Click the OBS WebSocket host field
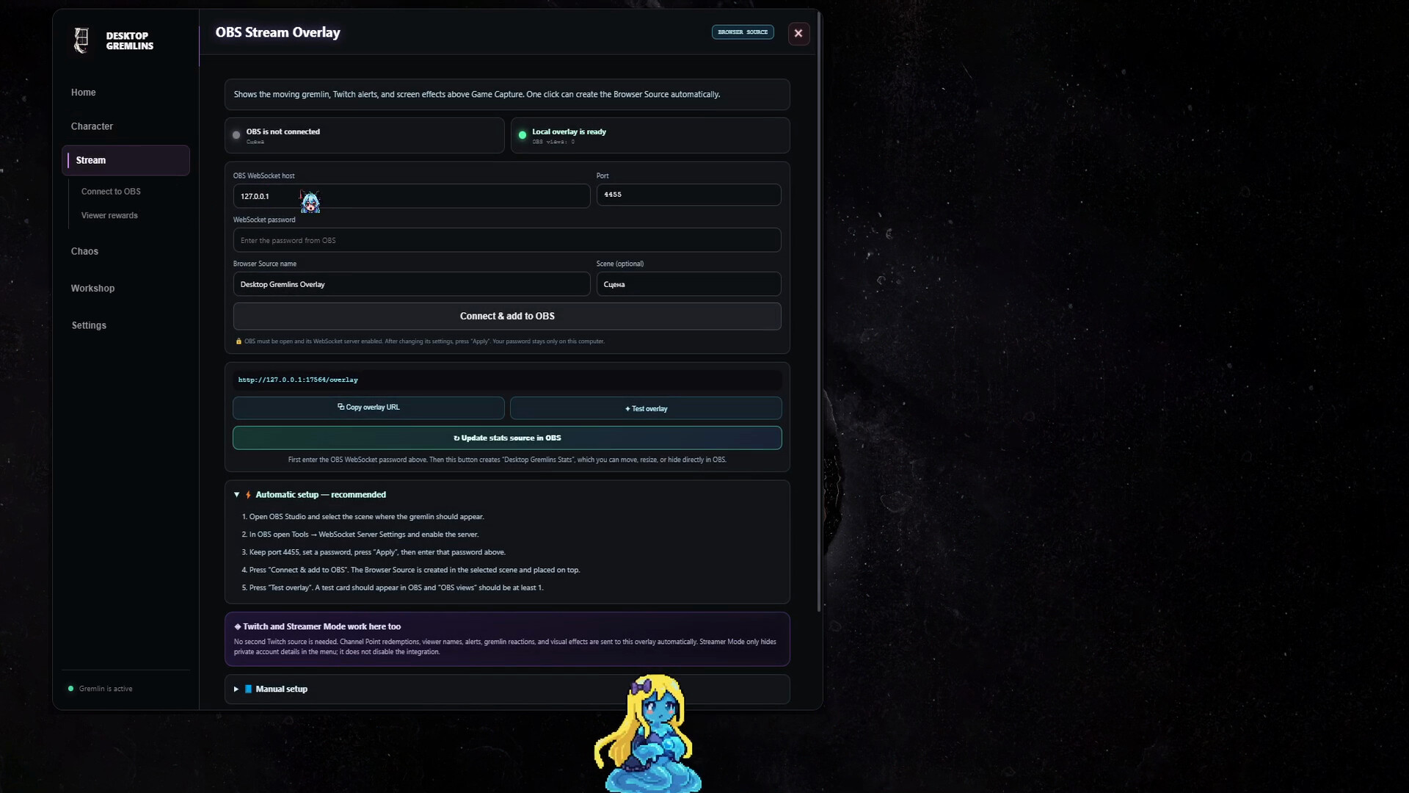Image resolution: width=1409 pixels, height=793 pixels. point(412,196)
